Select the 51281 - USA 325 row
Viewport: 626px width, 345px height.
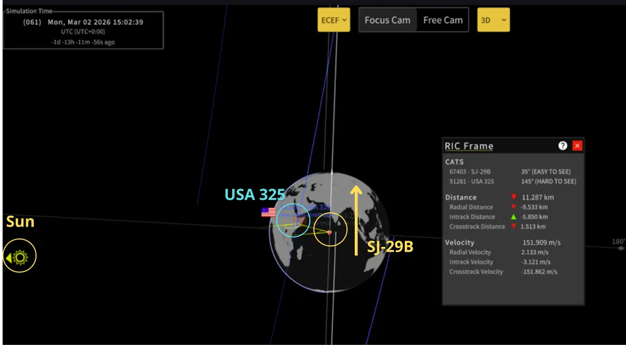512,182
